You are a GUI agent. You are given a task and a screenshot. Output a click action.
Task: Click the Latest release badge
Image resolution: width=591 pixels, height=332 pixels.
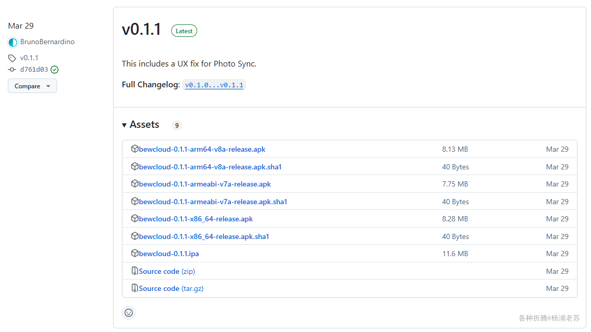[x=184, y=31]
